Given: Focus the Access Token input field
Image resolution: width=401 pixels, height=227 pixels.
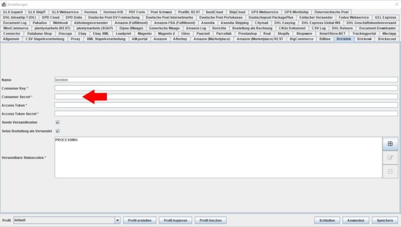Looking at the screenshot, I should (x=226, y=105).
